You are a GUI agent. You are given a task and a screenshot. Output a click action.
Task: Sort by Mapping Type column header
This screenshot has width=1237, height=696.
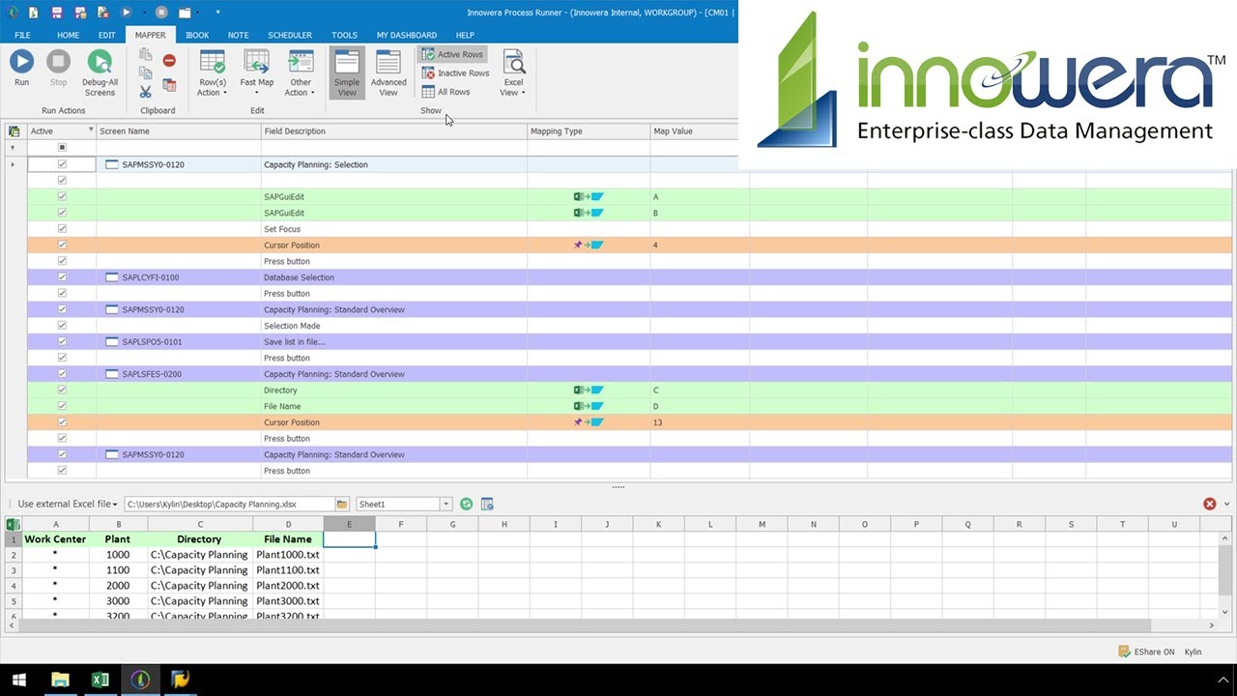(589, 130)
